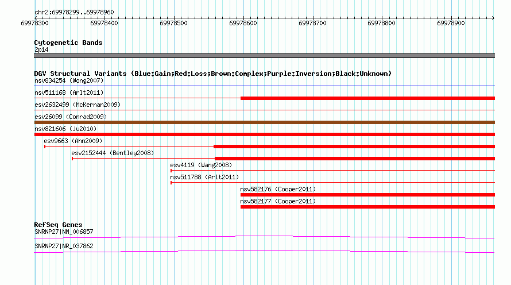Open variant nsv511168 (Arlt2011) label

pos(69,93)
